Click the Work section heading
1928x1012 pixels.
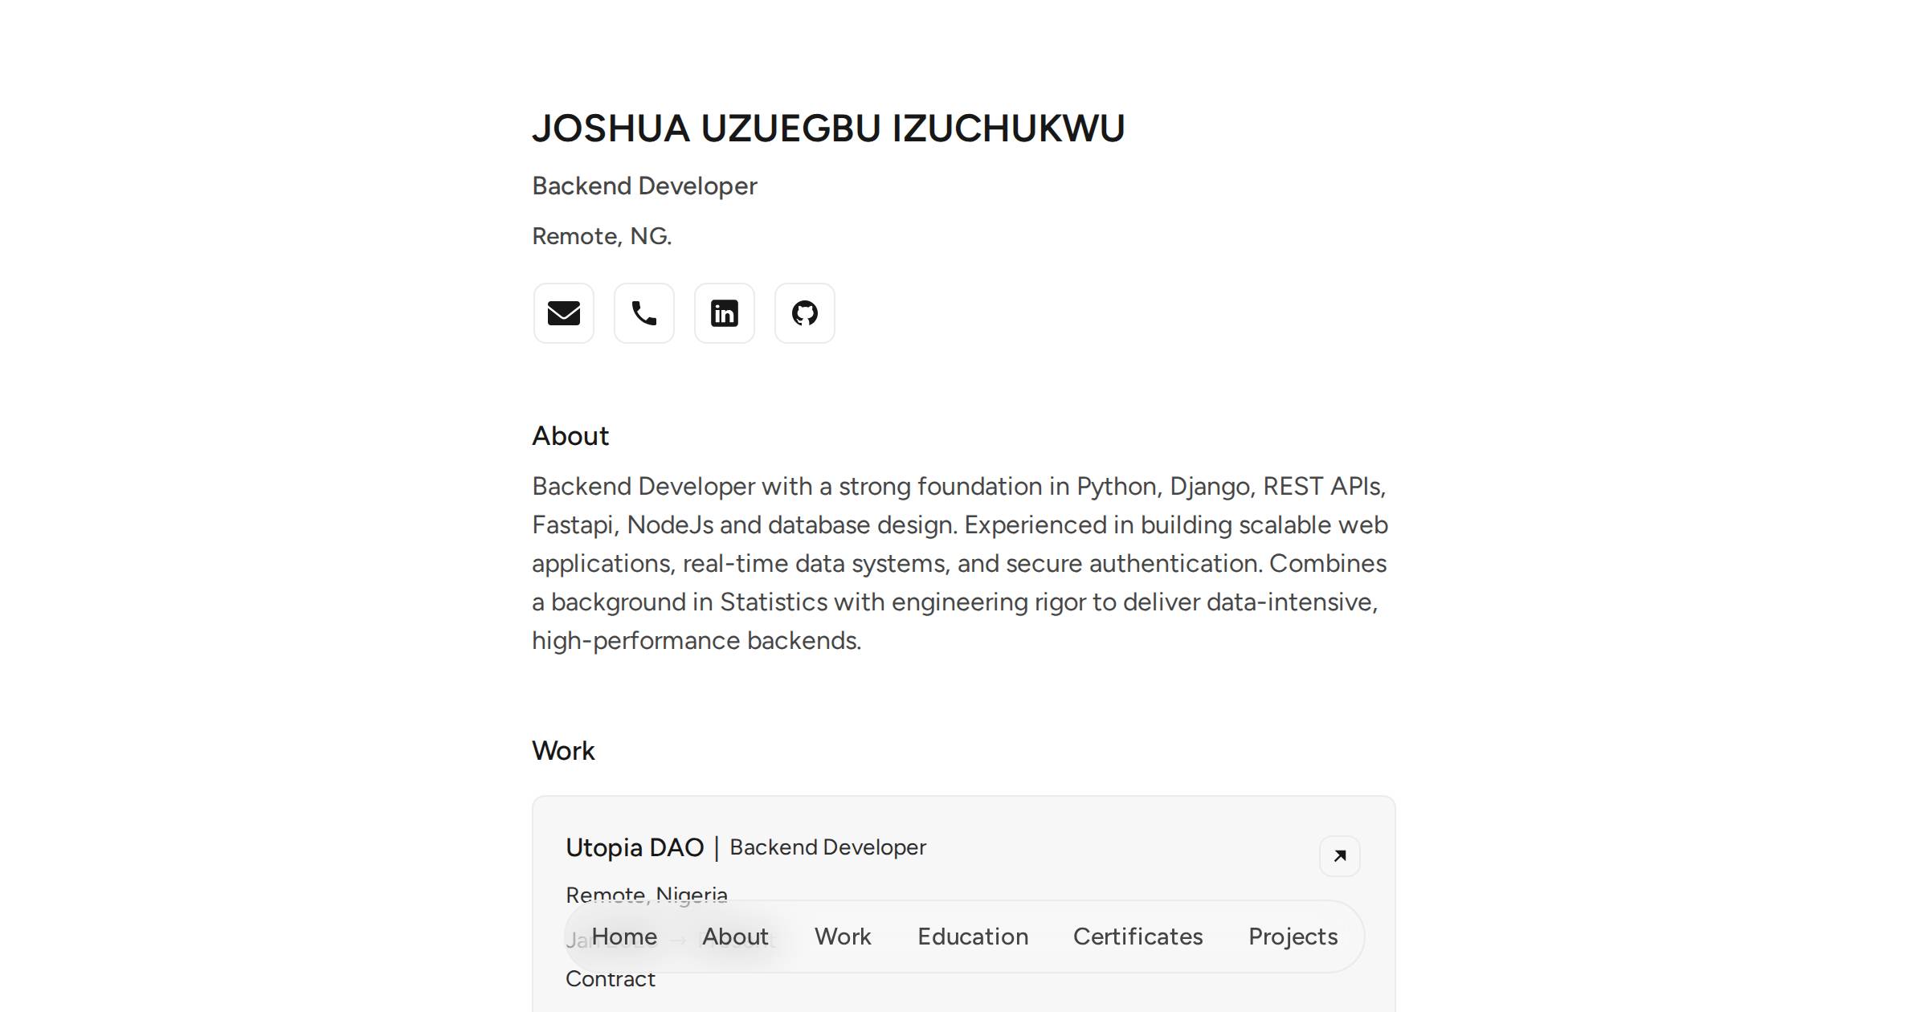562,751
